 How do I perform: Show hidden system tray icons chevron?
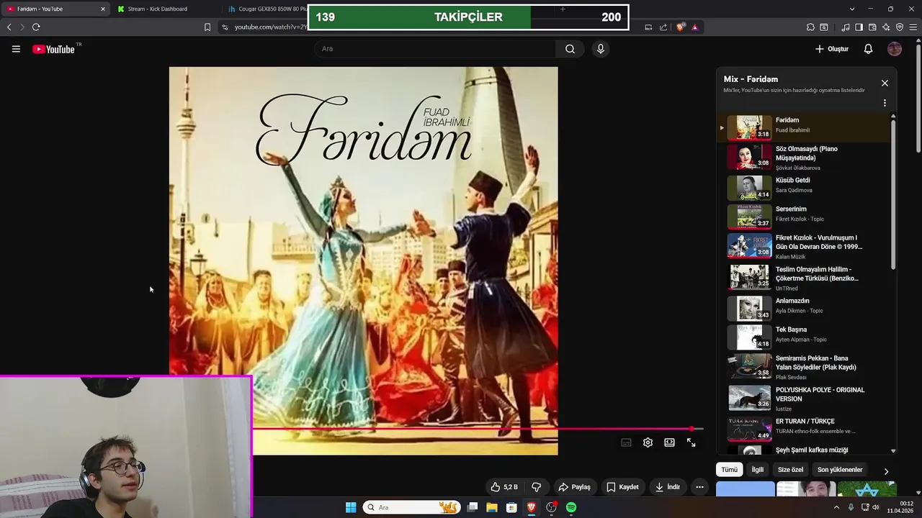pyautogui.click(x=836, y=507)
